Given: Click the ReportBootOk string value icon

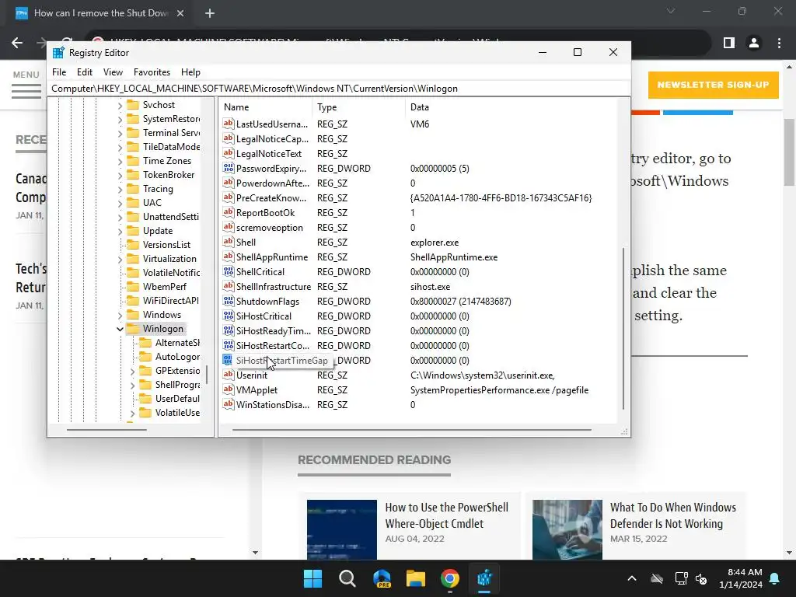Looking at the screenshot, I should click(229, 213).
